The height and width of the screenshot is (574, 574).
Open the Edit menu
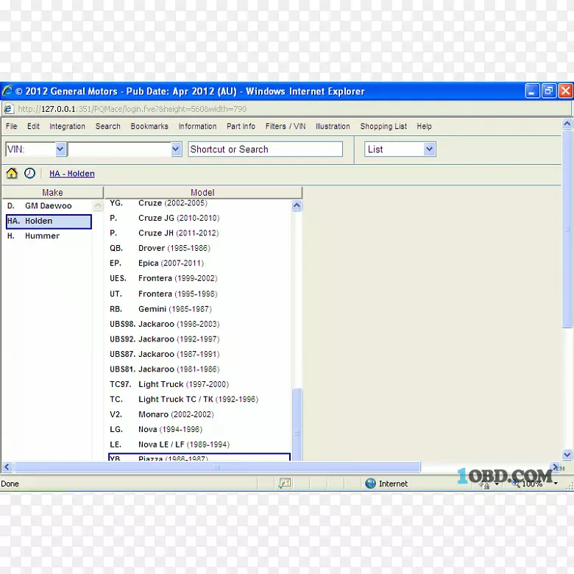[33, 127]
